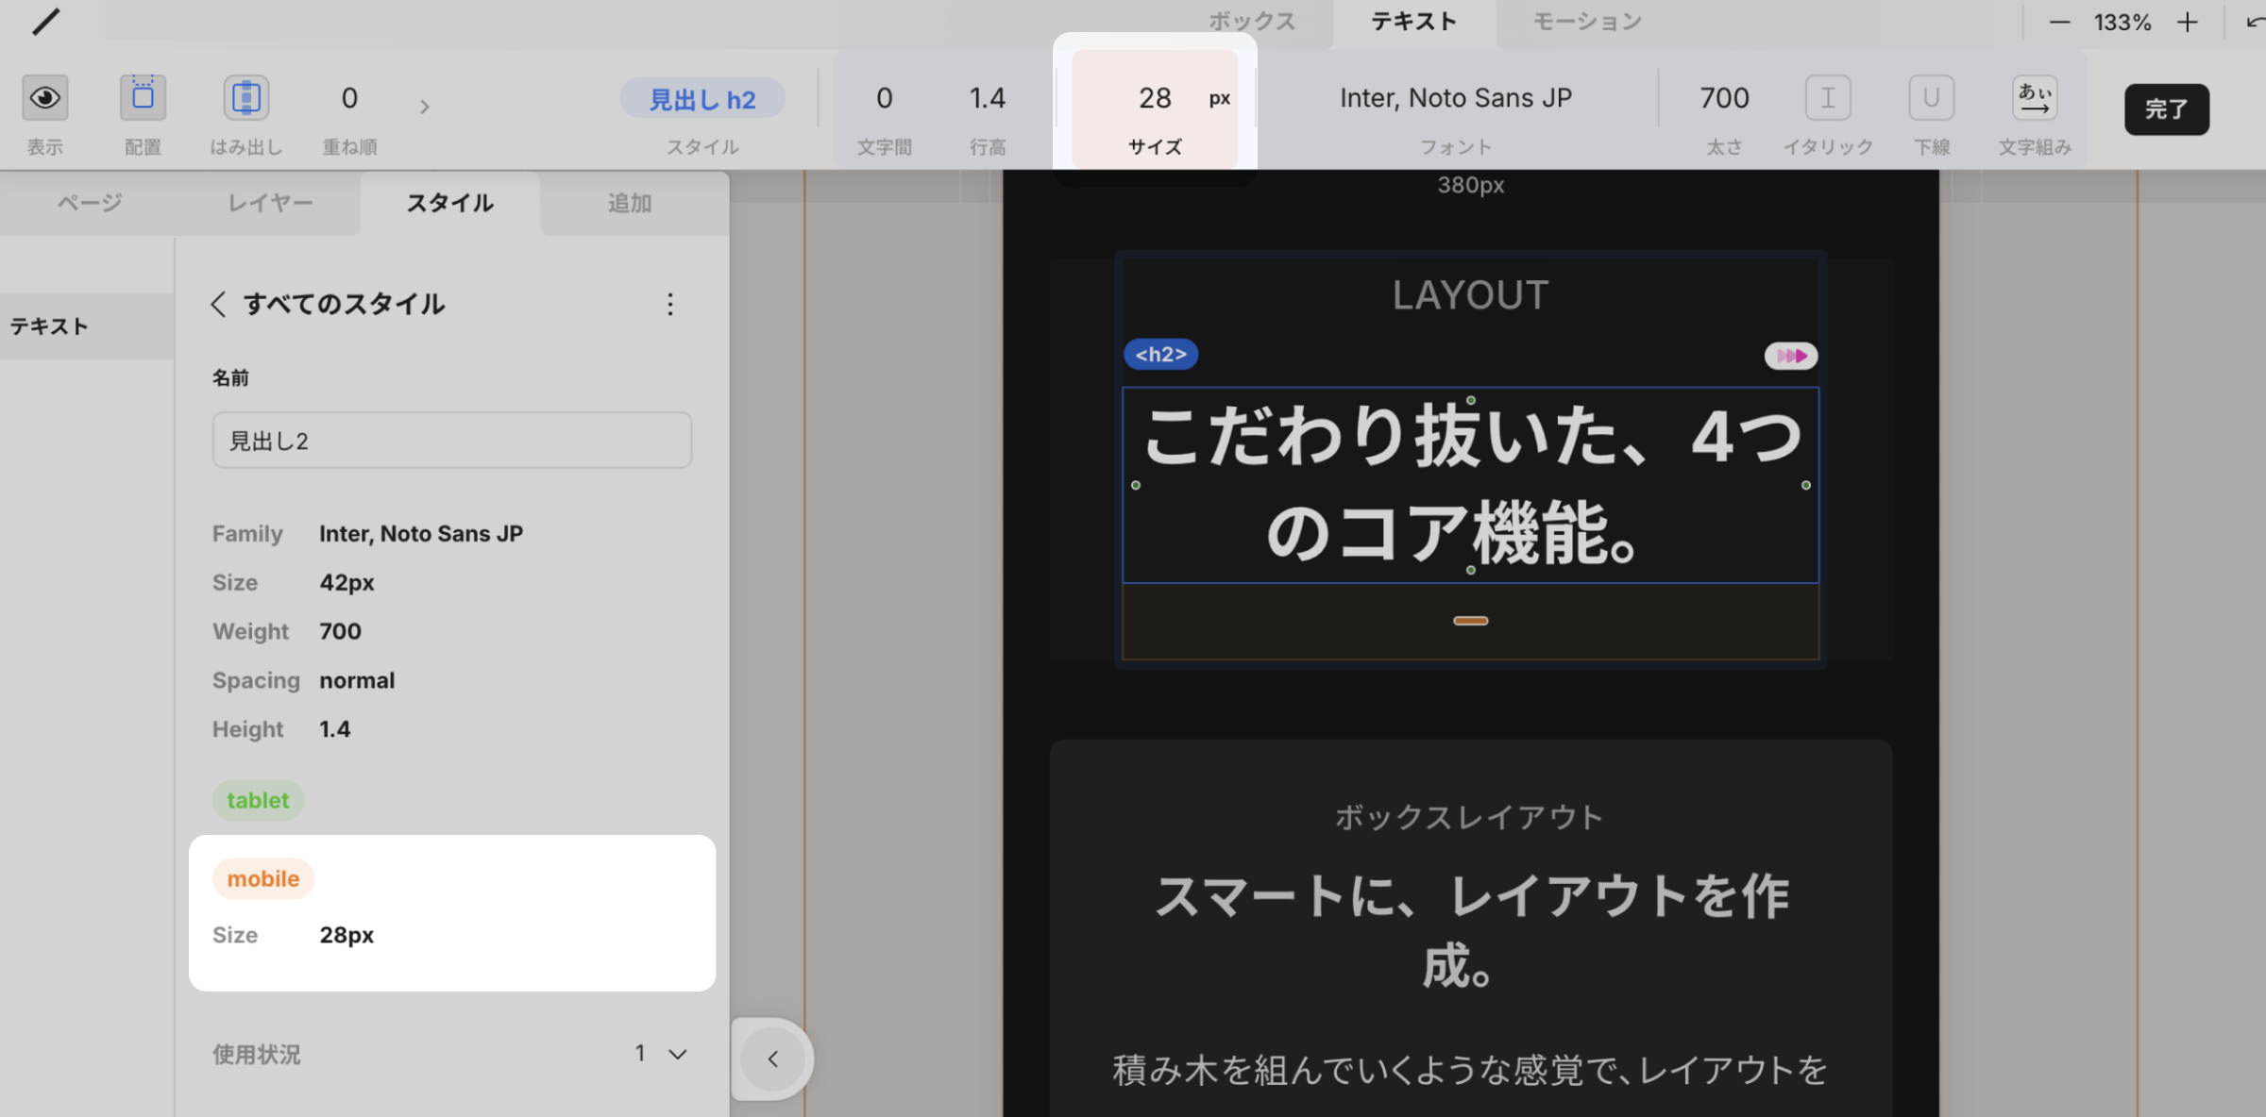Click the はみ出し overflow icon
This screenshot has width=2266, height=1117.
[x=246, y=98]
